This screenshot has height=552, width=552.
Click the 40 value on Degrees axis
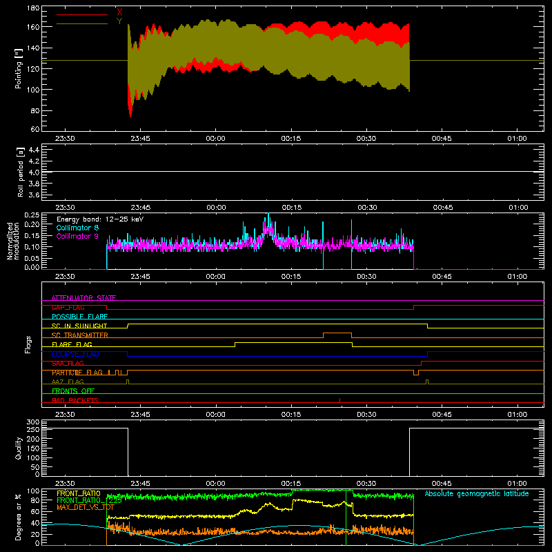pyautogui.click(x=35, y=523)
